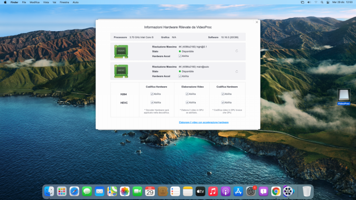Refresh the HEVC hardware detection

click(x=237, y=71)
